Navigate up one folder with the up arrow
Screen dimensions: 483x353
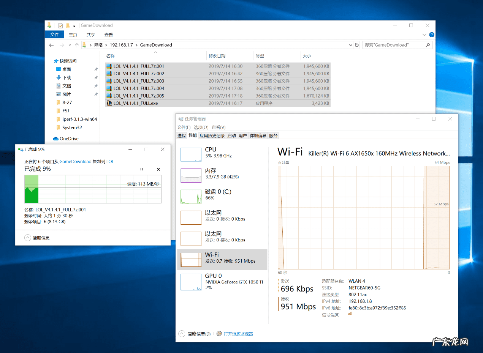click(x=77, y=45)
